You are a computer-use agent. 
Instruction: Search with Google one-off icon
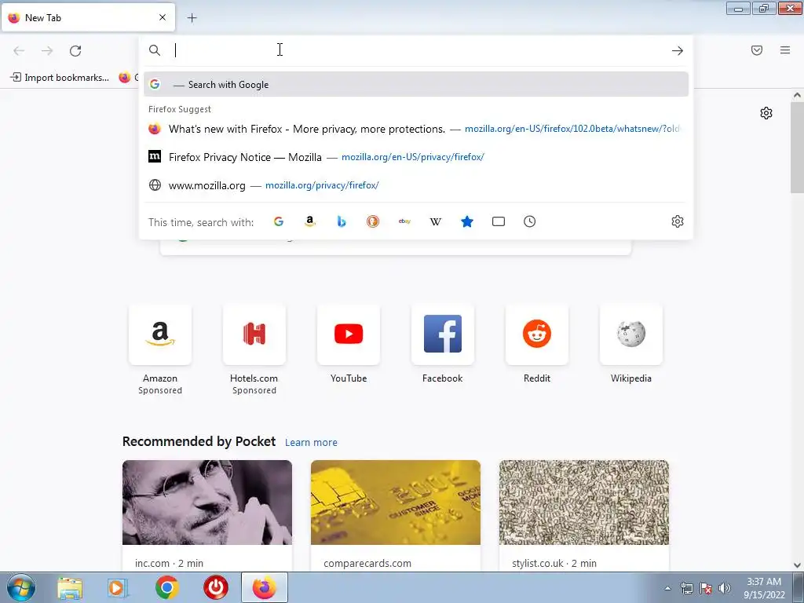coord(279,221)
